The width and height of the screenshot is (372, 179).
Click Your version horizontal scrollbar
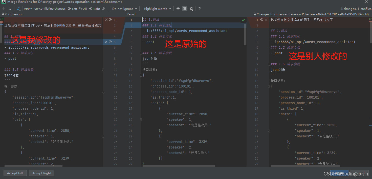[x=33, y=166]
